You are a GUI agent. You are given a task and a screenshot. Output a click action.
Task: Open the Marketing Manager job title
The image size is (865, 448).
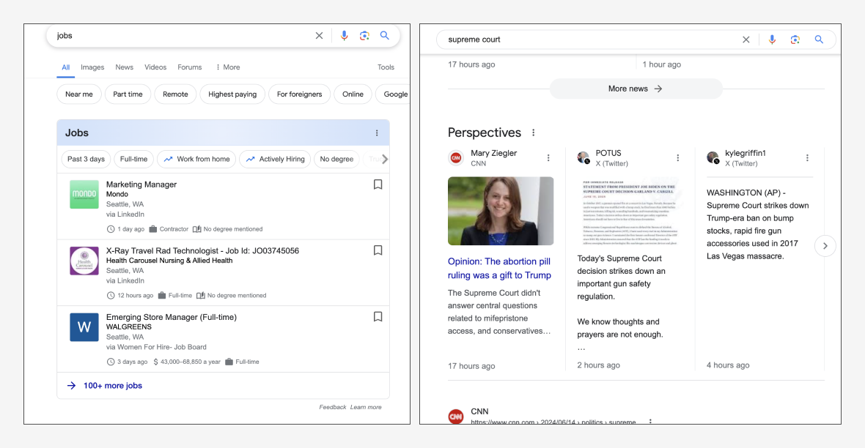[x=141, y=184]
